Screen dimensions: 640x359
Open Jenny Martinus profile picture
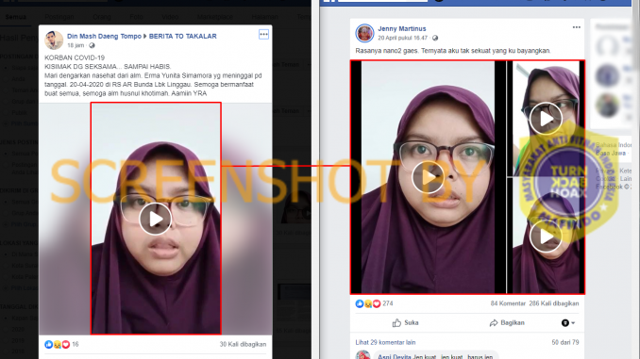coord(364,33)
